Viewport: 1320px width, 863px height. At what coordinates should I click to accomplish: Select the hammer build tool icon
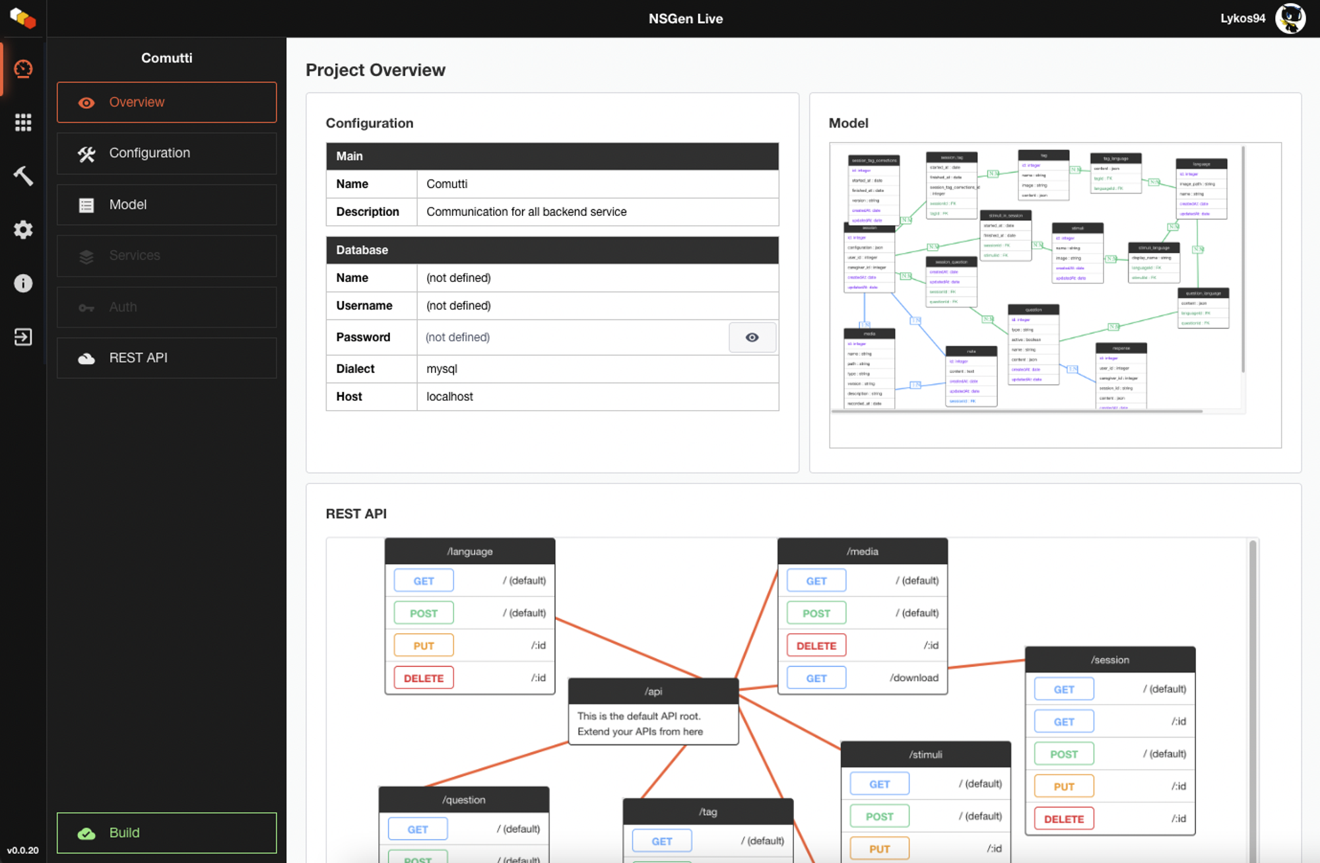coord(23,176)
